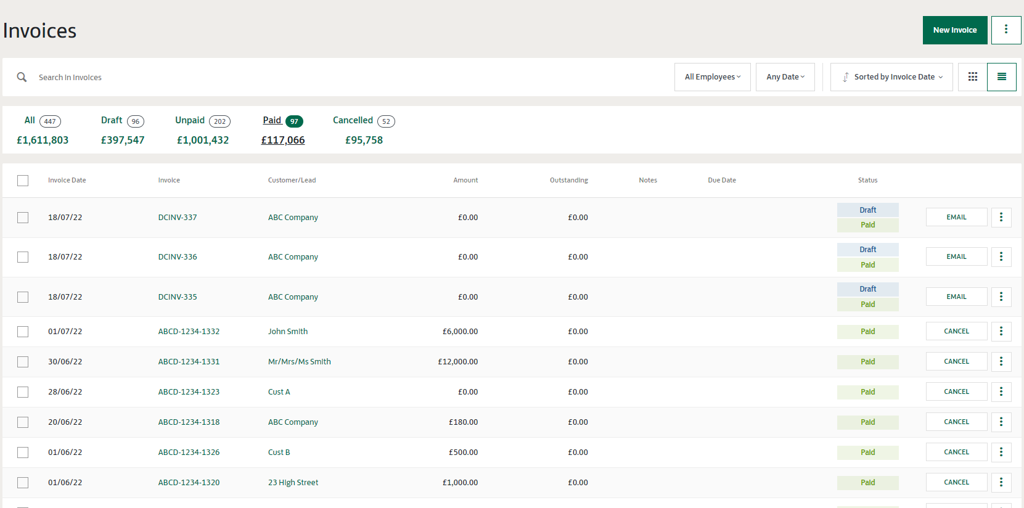Viewport: 1024px width, 508px height.
Task: Open the Any Date filter dropdown
Action: click(x=785, y=77)
